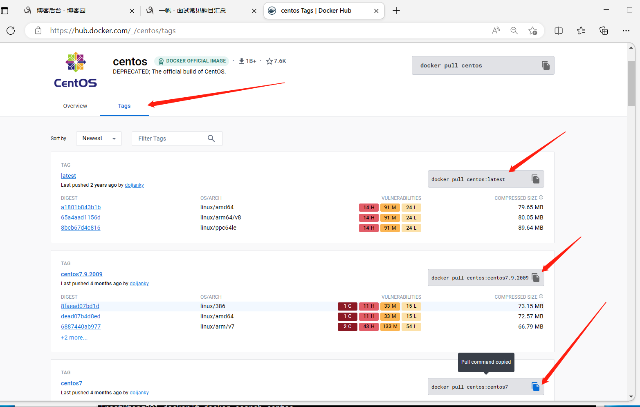Expand the +2 more digests link
Viewport: 640px width, 407px height.
[x=74, y=338]
